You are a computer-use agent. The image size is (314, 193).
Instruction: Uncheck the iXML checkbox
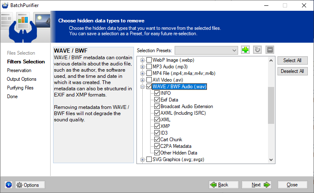[157, 119]
